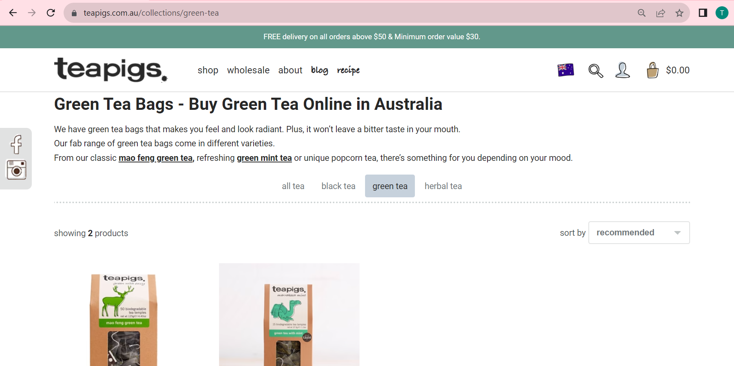Visit teapigs Instagram page
This screenshot has height=366, width=734.
coord(16,169)
